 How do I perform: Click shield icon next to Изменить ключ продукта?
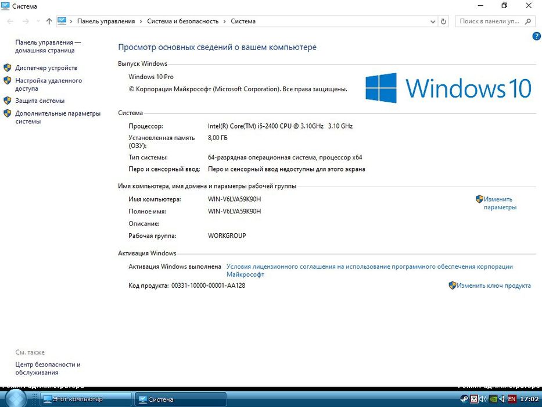(x=453, y=285)
